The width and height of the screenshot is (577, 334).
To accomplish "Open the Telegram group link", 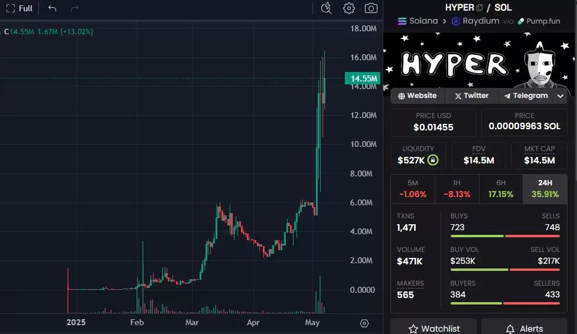I will click(x=526, y=96).
